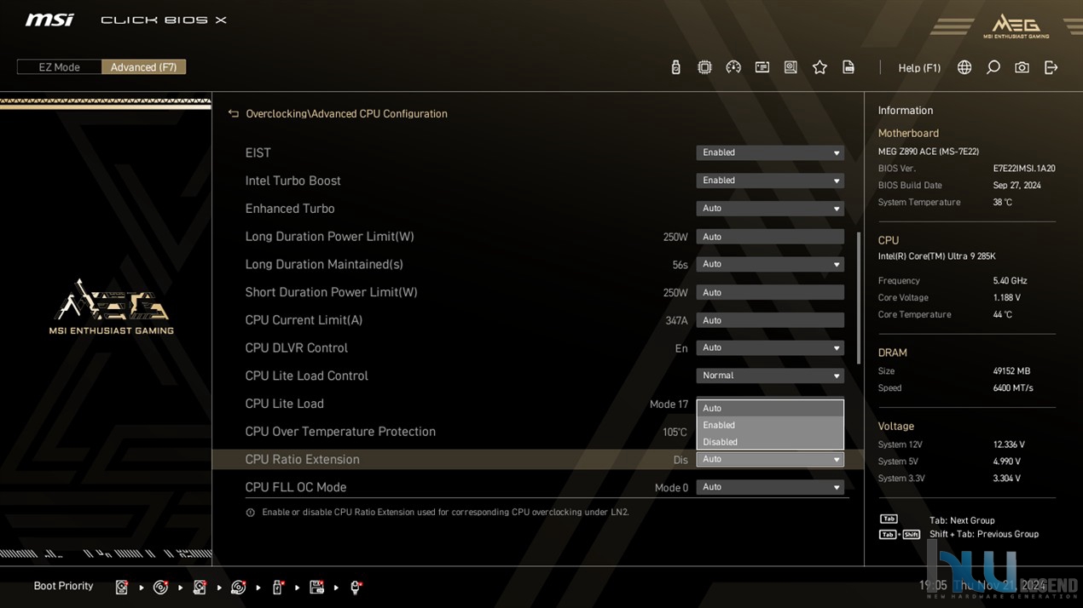This screenshot has height=608, width=1083.
Task: Click the storage drive icon left of the star
Action: (791, 67)
